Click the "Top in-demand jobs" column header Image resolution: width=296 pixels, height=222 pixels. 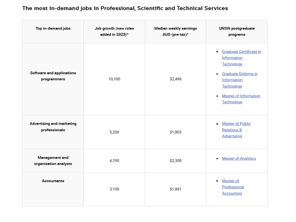(x=53, y=28)
